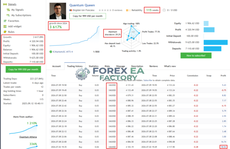Open Add widget in sidebar
Screen dimensions: 230x149
[15, 26]
